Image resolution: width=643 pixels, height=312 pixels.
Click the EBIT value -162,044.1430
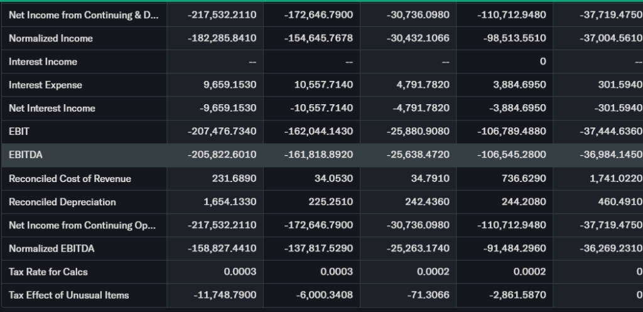[318, 132]
